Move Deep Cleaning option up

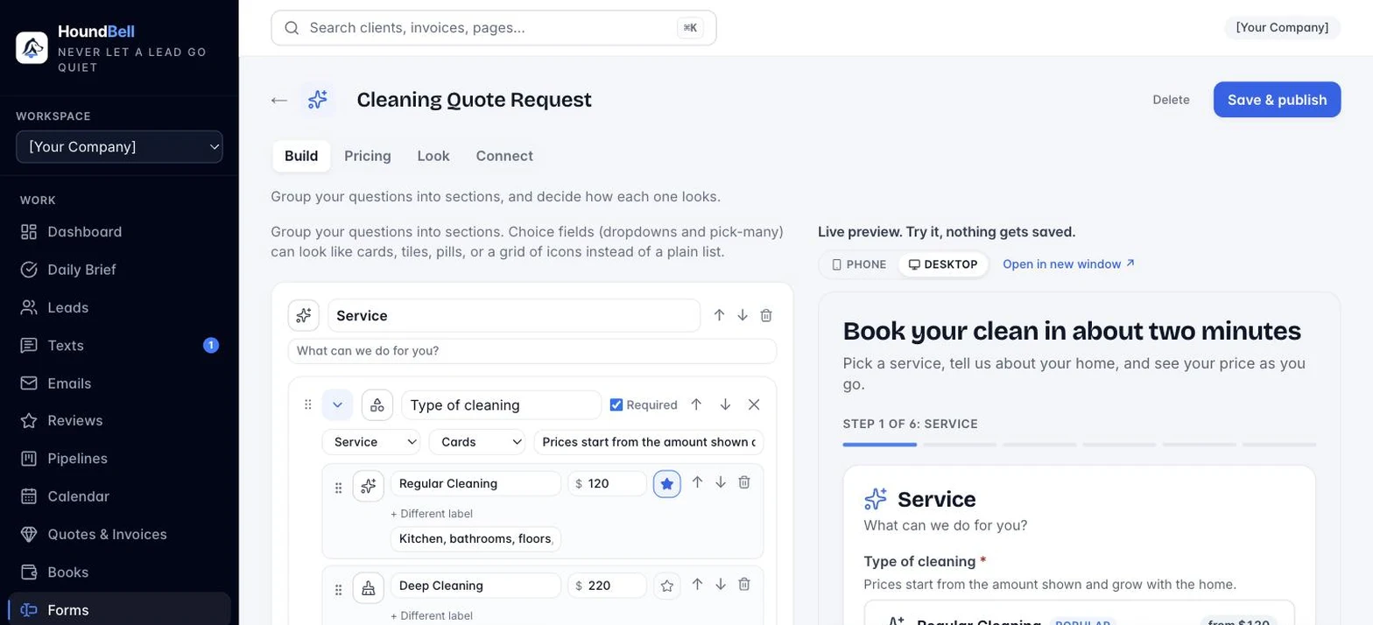tap(697, 585)
